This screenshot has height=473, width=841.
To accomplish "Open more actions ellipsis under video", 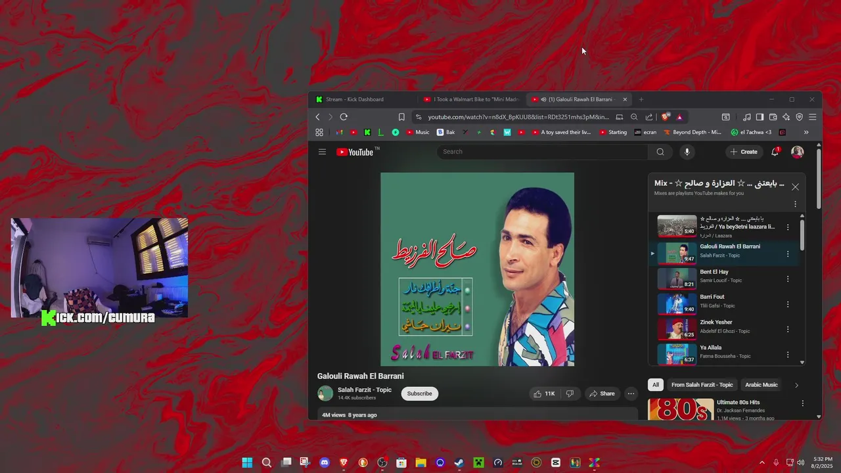I will click(x=631, y=394).
